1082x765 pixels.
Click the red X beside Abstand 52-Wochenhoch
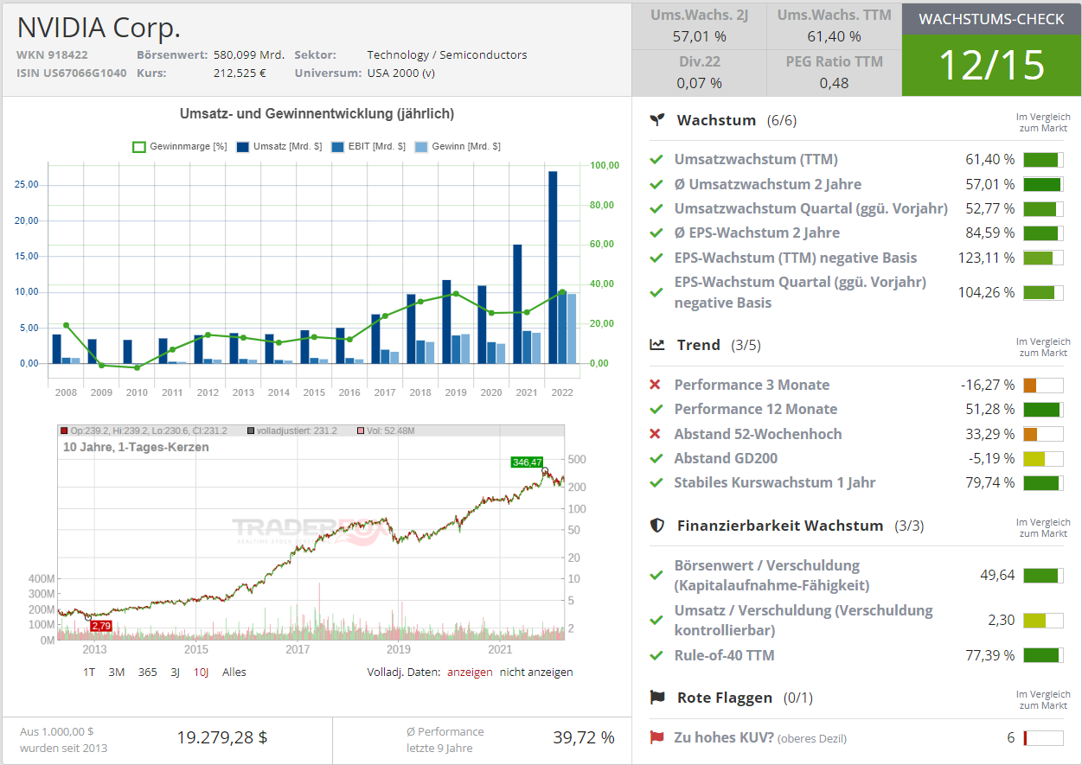pos(656,434)
